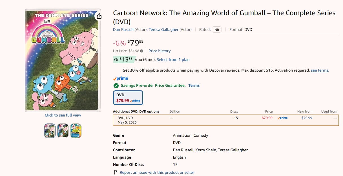Open Teresa Gallagher actor link

pos(164,29)
